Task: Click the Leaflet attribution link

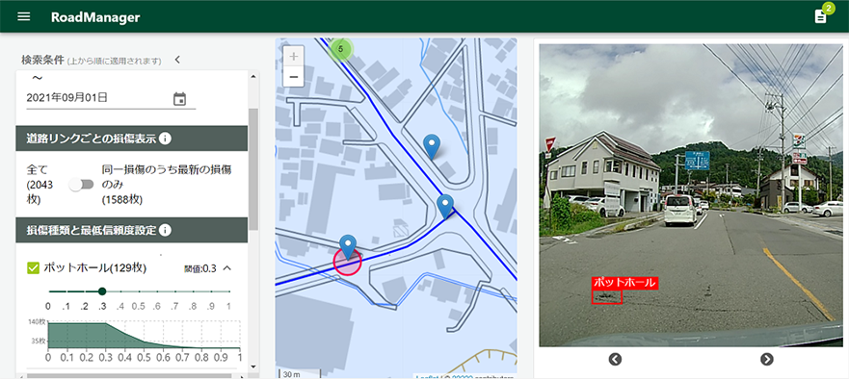Action: click(x=428, y=377)
